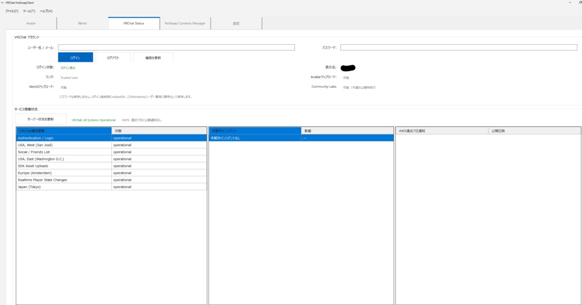Select the Authentication / Login row

[x=111, y=138]
